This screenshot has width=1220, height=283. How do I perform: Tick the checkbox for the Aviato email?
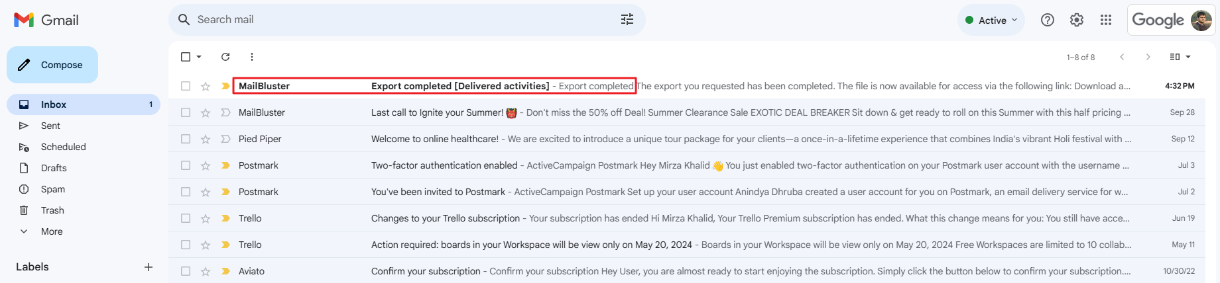tap(186, 271)
